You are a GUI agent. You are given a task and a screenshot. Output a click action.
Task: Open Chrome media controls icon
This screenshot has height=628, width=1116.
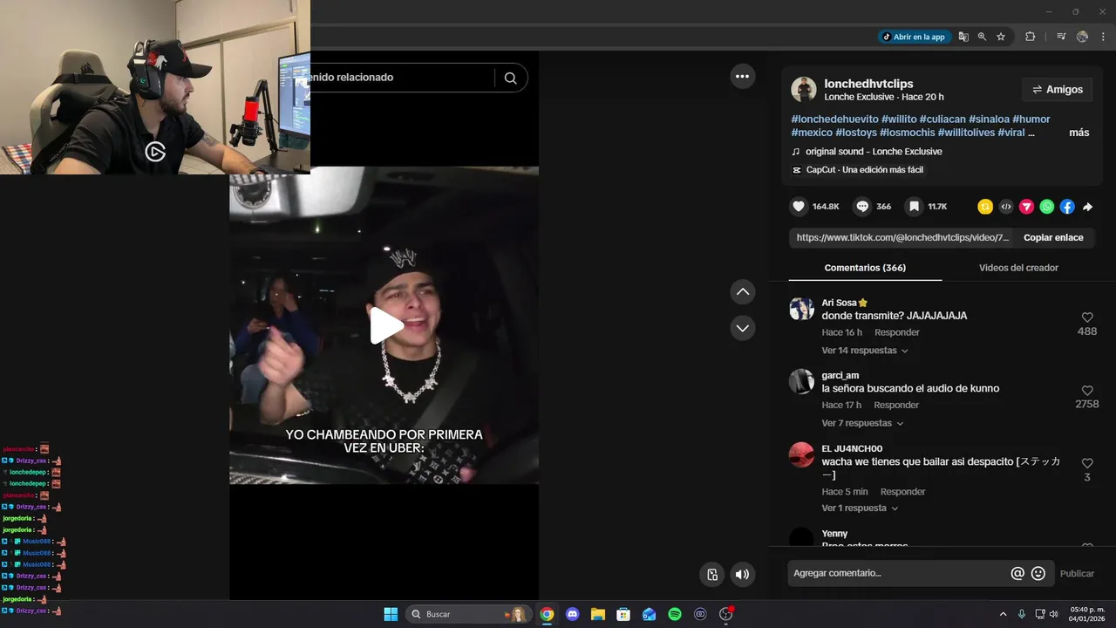tap(1061, 37)
